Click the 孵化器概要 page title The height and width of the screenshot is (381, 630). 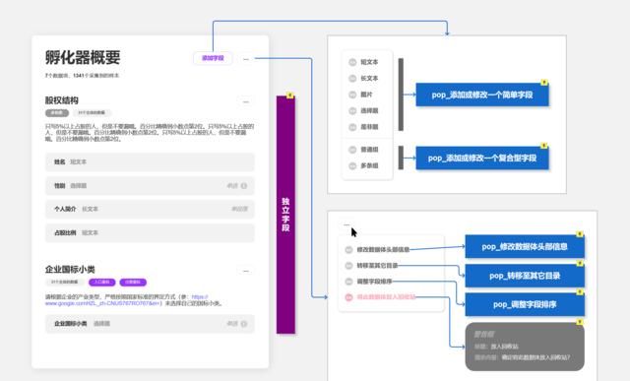83,57
